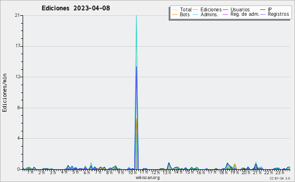Image resolution: width=295 pixels, height=182 pixels.
Task: Click the y-axis value 17
Action: click(x=18, y=46)
